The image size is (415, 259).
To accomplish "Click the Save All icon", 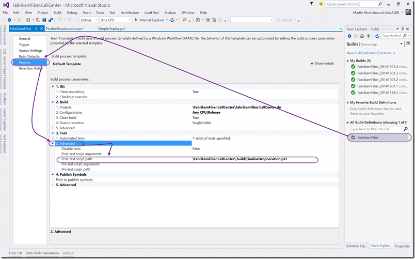I will pos(51,20).
